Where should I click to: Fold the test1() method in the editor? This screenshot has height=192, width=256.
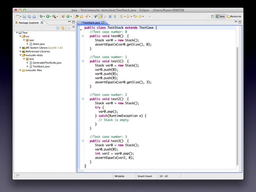(83, 61)
